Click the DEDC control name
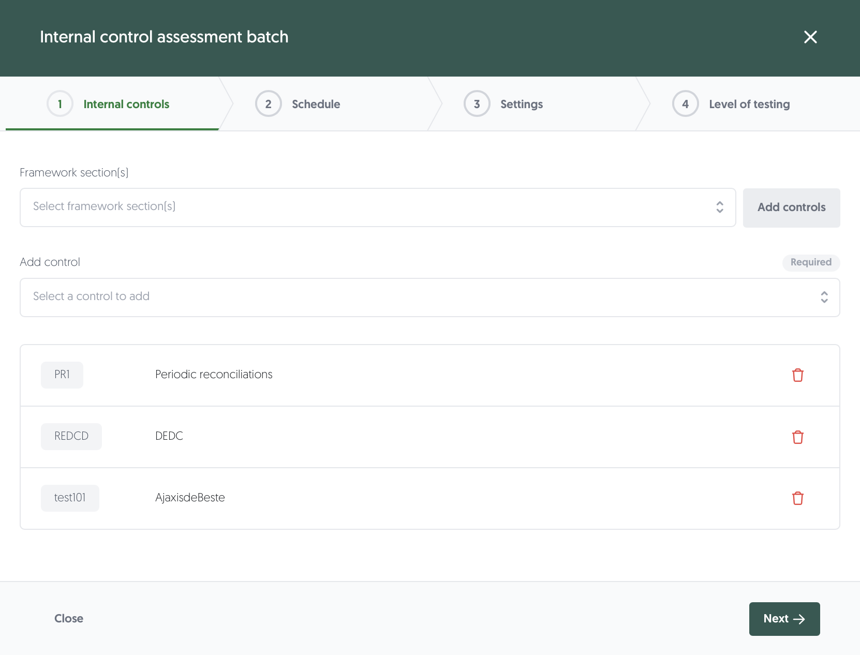 (x=169, y=436)
